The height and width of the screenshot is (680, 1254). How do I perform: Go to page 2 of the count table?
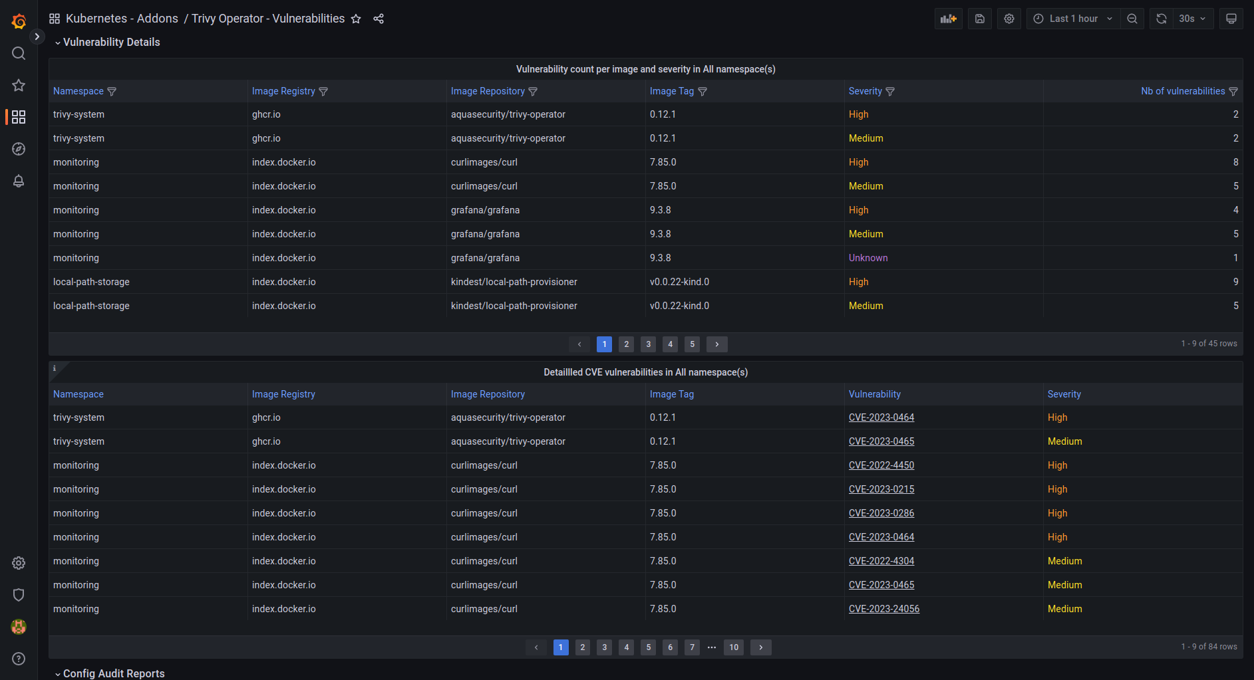coord(626,344)
